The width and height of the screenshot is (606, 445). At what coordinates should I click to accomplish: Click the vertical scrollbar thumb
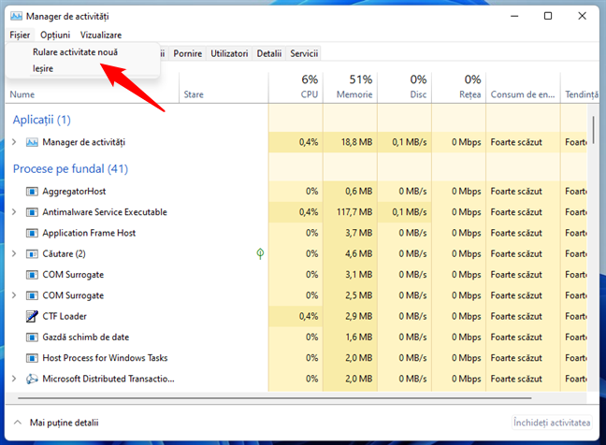[593, 130]
